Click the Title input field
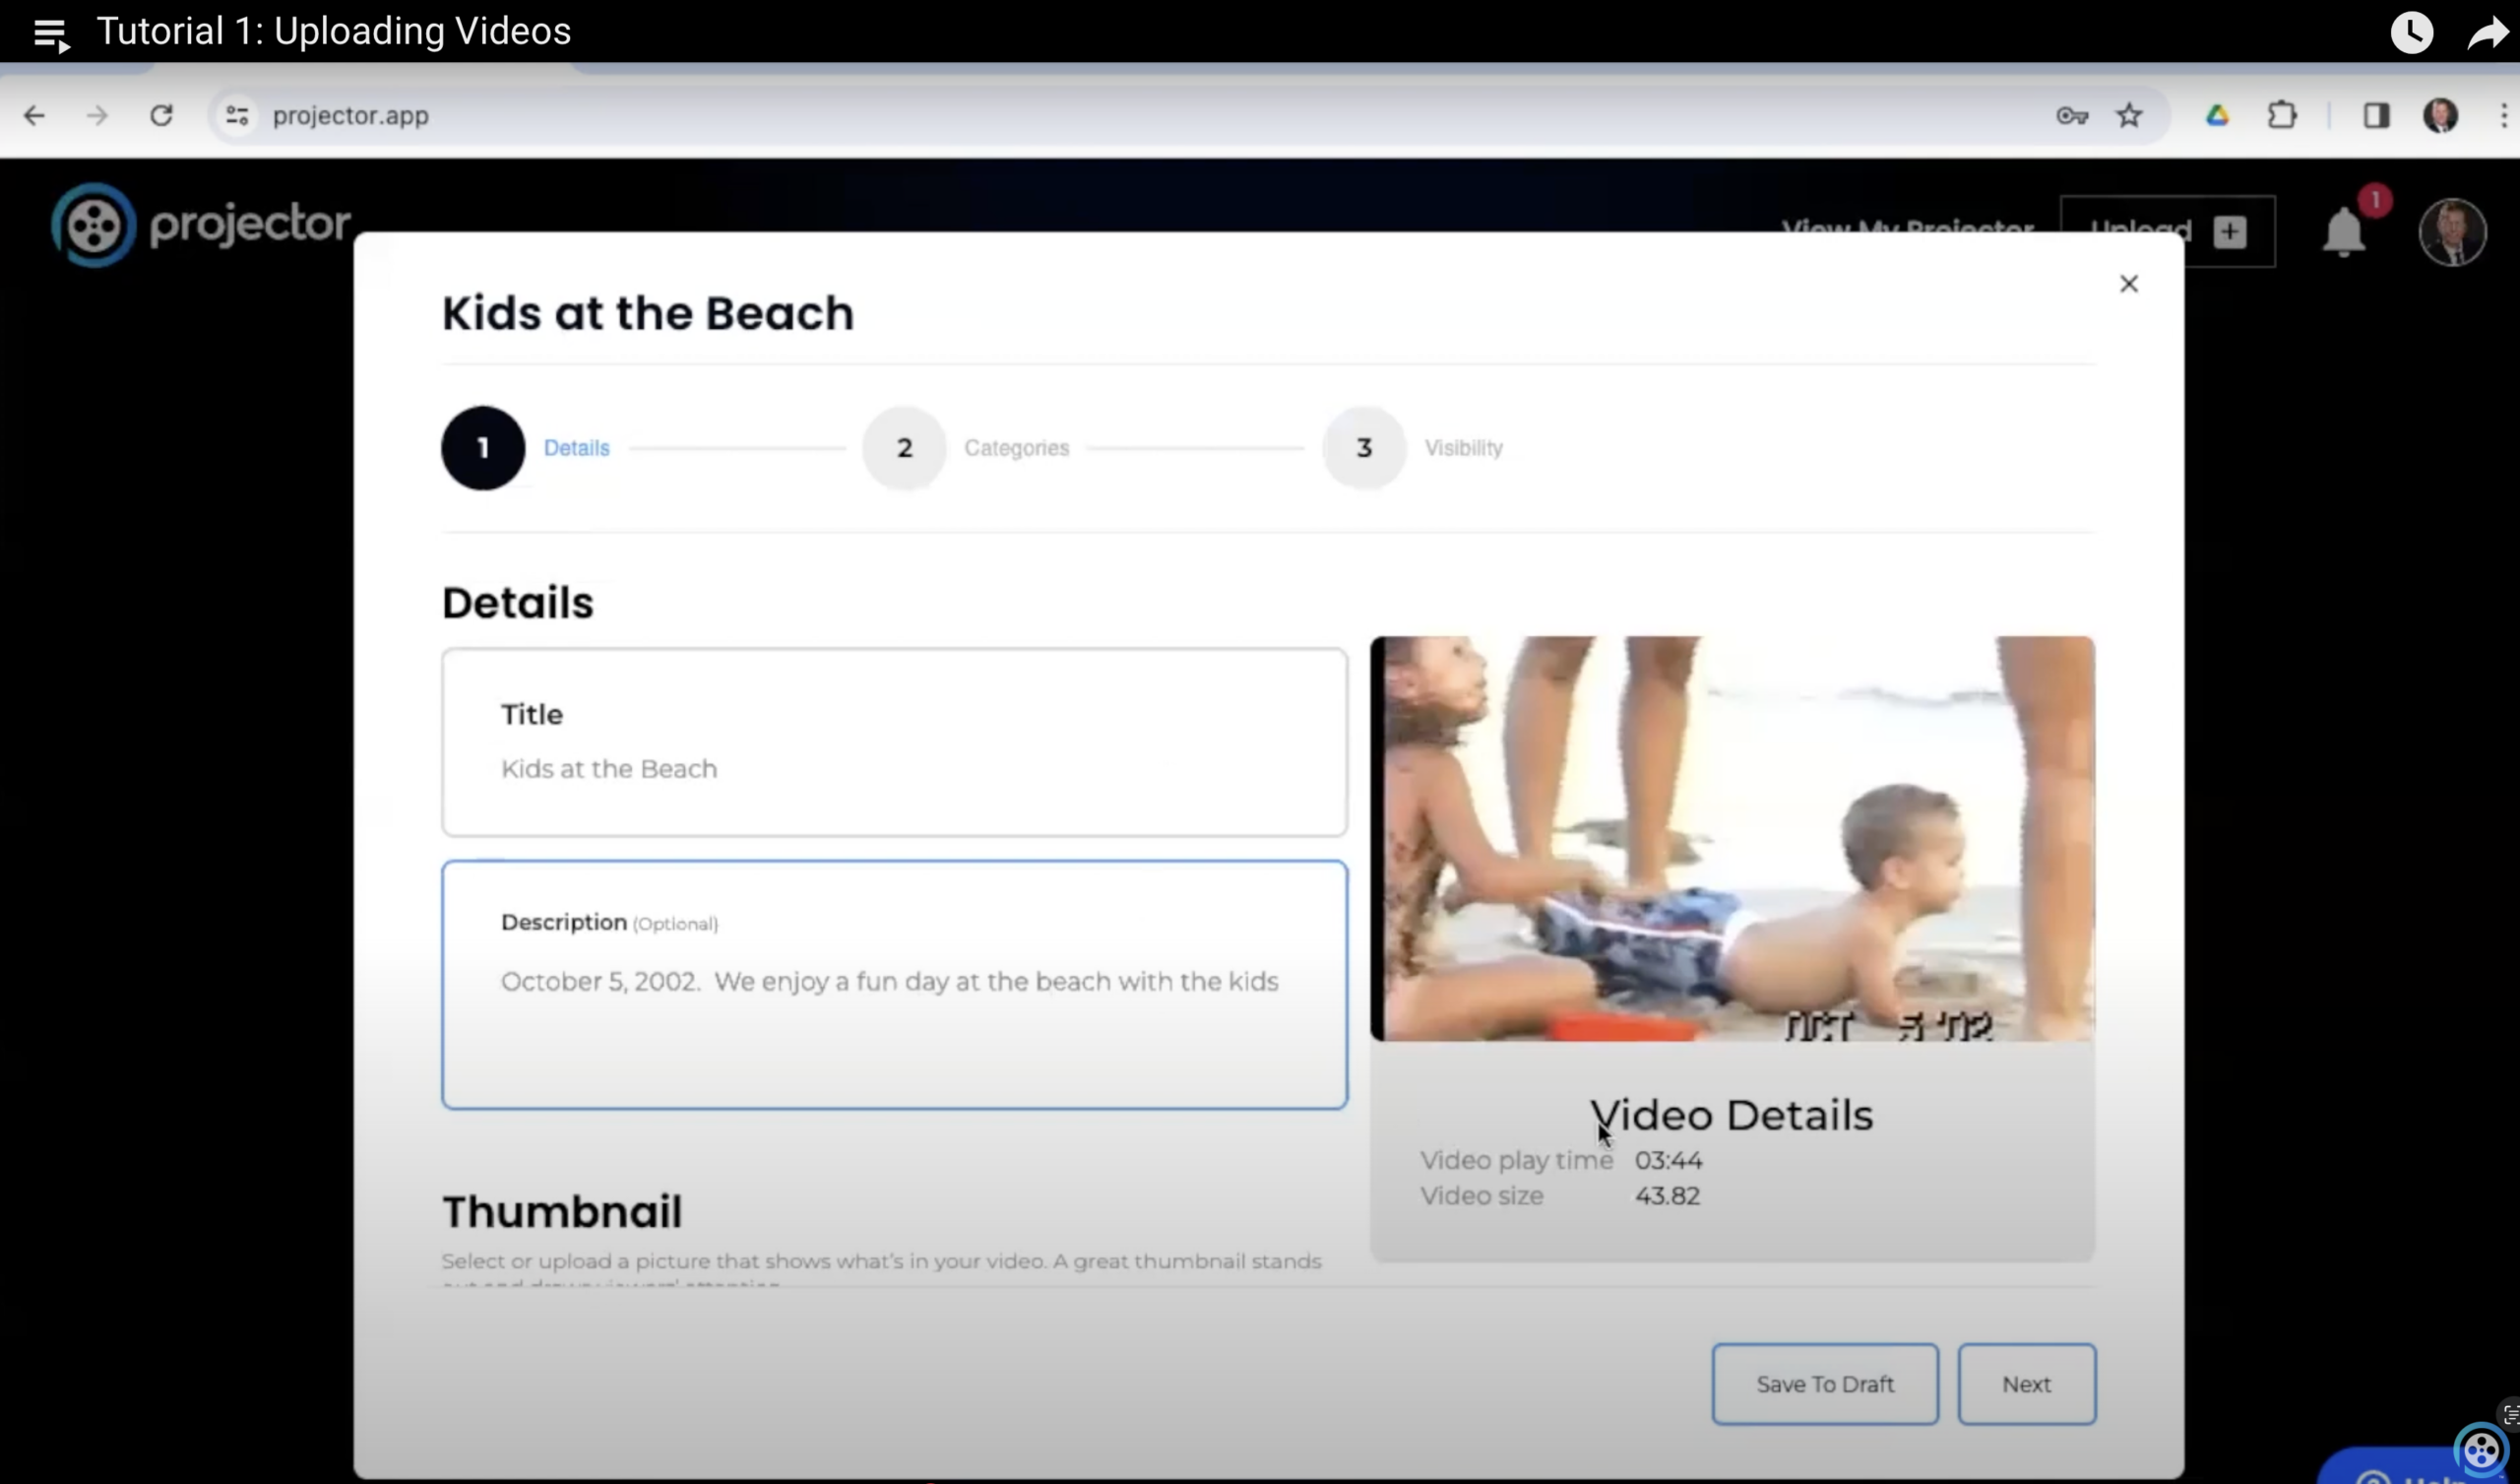 (x=894, y=742)
